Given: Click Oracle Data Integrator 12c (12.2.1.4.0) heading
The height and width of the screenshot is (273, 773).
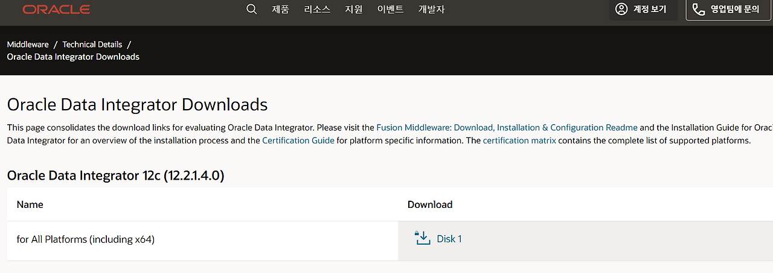Looking at the screenshot, I should (x=115, y=176).
